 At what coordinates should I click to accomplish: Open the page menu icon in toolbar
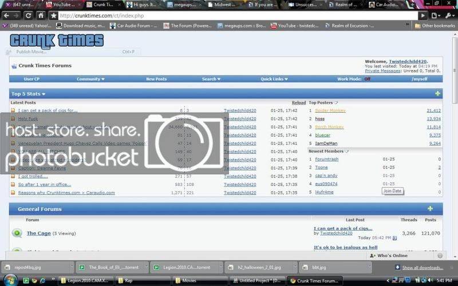[x=435, y=15]
